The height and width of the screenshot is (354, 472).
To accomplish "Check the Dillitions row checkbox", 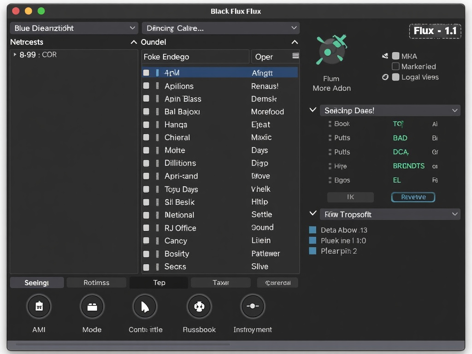I will click(x=146, y=163).
